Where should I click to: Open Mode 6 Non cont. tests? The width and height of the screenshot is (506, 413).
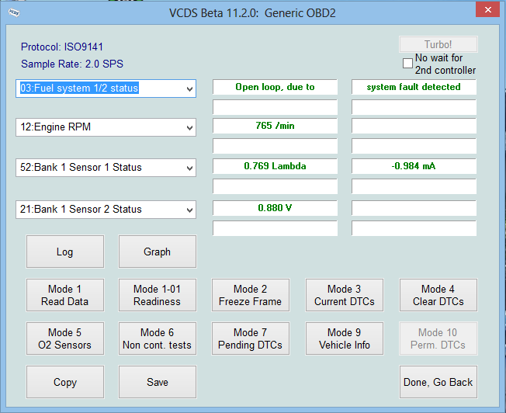pyautogui.click(x=158, y=338)
